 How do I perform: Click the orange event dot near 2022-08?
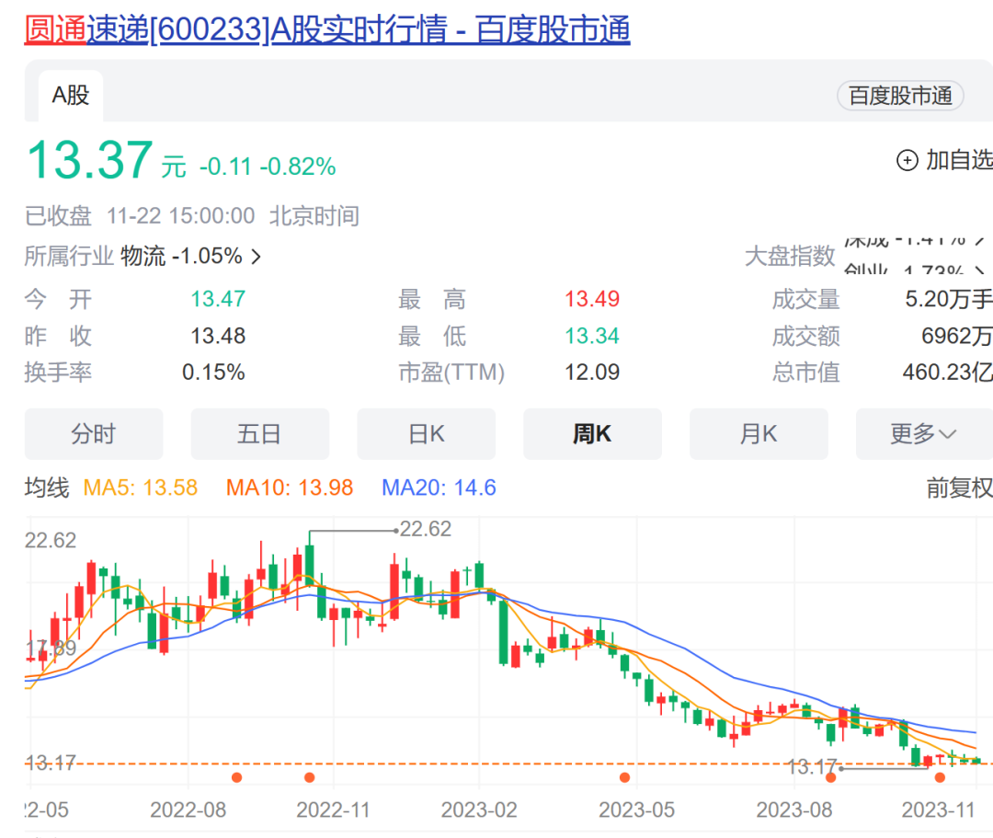[x=237, y=777]
